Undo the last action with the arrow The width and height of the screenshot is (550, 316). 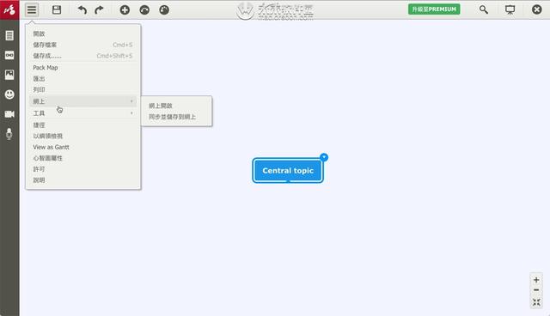click(x=82, y=9)
